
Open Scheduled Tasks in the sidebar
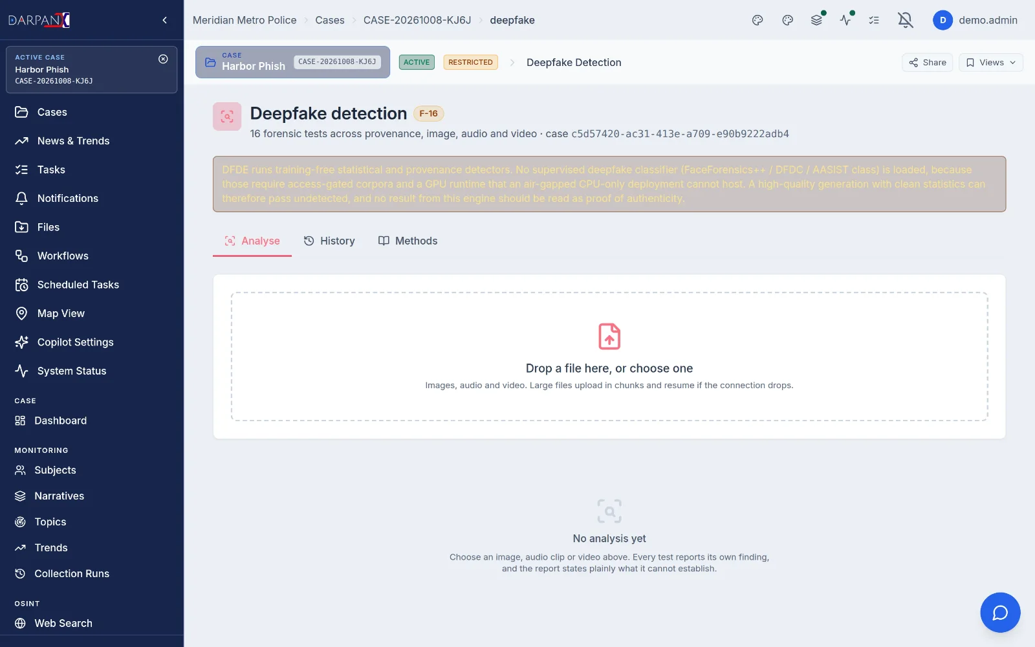92,285
